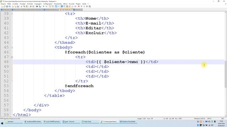Click the @endforeach text on line 53
This screenshot has width=227, height=127.
pyautogui.click(x=79, y=86)
